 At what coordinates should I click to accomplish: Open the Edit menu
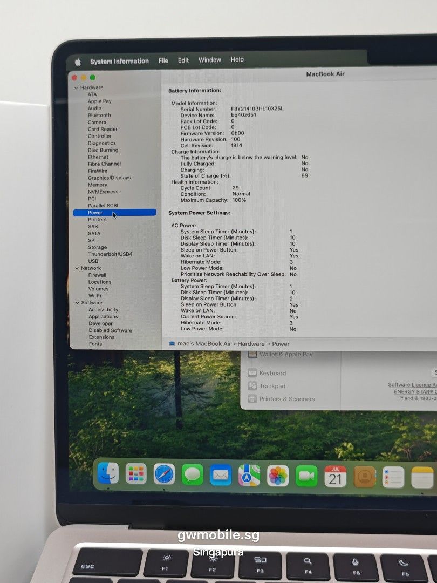pos(183,60)
